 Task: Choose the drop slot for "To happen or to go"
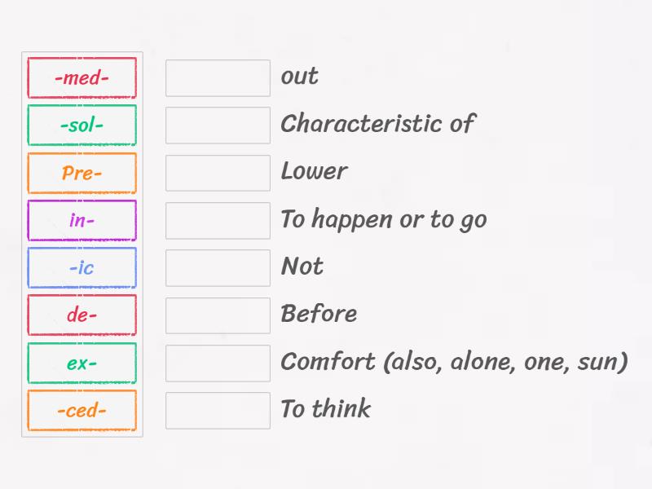tap(218, 220)
